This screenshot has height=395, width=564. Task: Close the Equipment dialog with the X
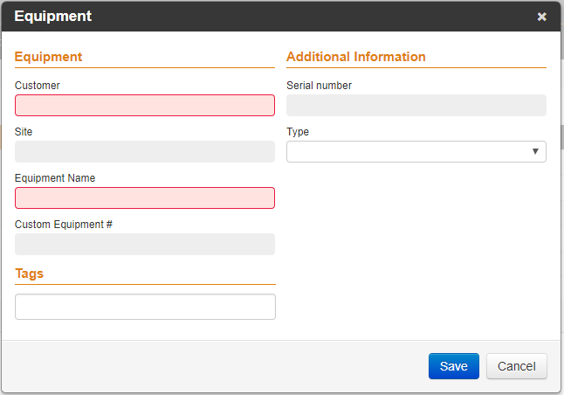(541, 17)
